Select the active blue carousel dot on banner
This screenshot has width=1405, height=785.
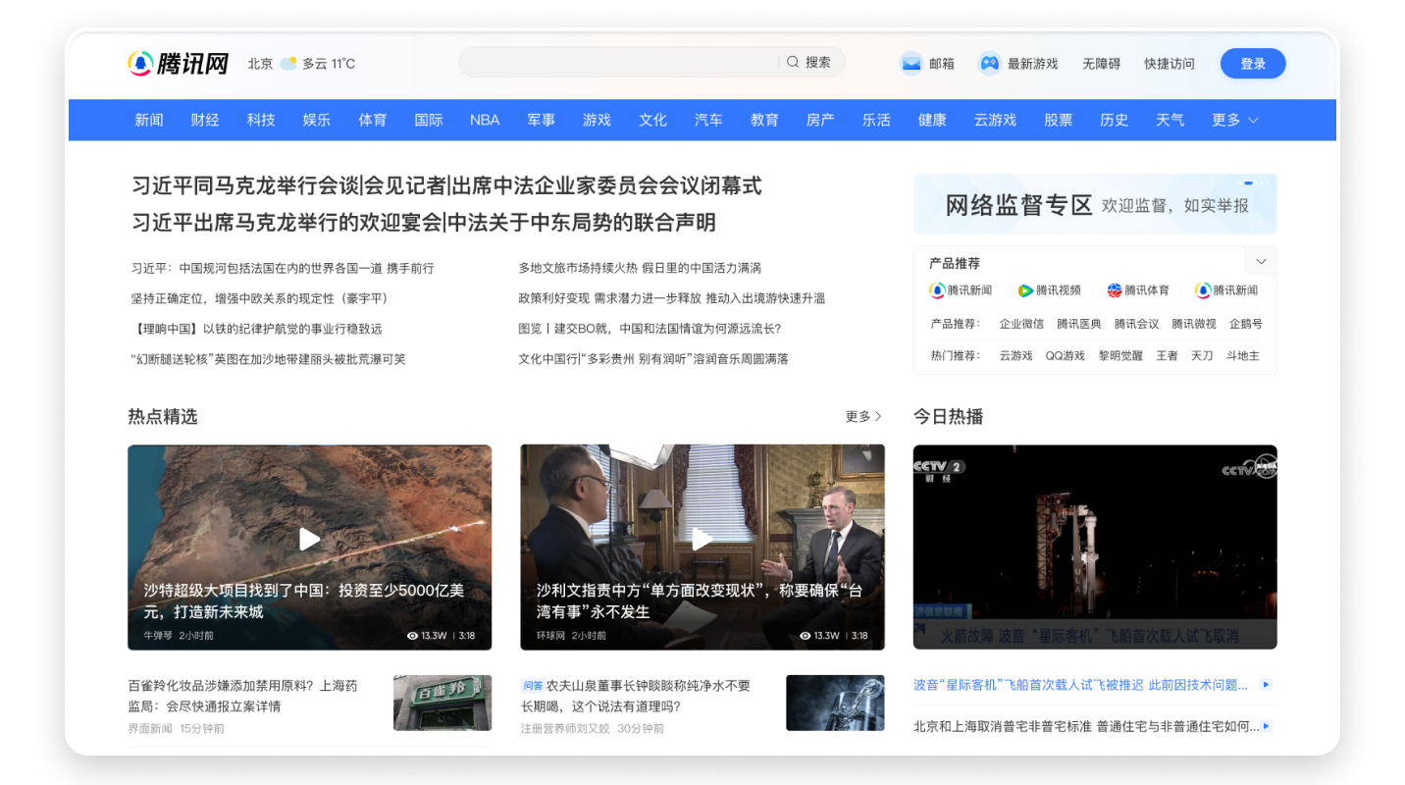[x=1249, y=183]
